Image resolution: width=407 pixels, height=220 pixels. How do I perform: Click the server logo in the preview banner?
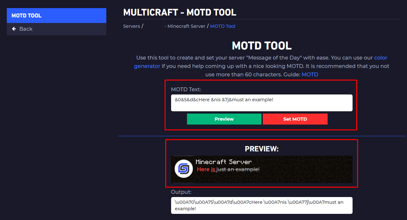pyautogui.click(x=183, y=169)
